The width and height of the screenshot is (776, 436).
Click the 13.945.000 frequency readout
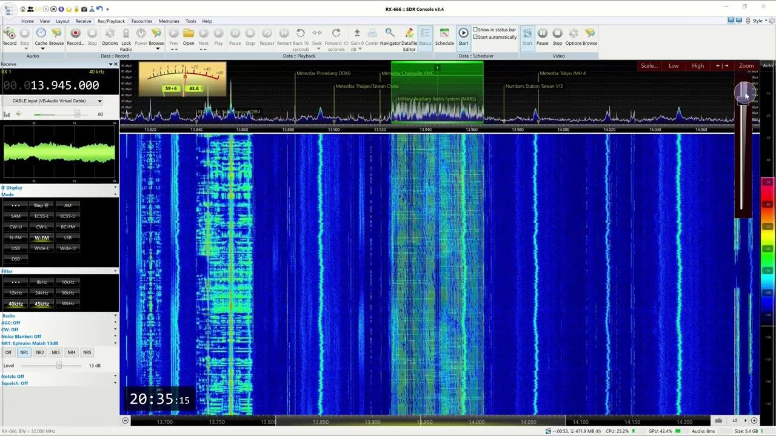point(65,86)
